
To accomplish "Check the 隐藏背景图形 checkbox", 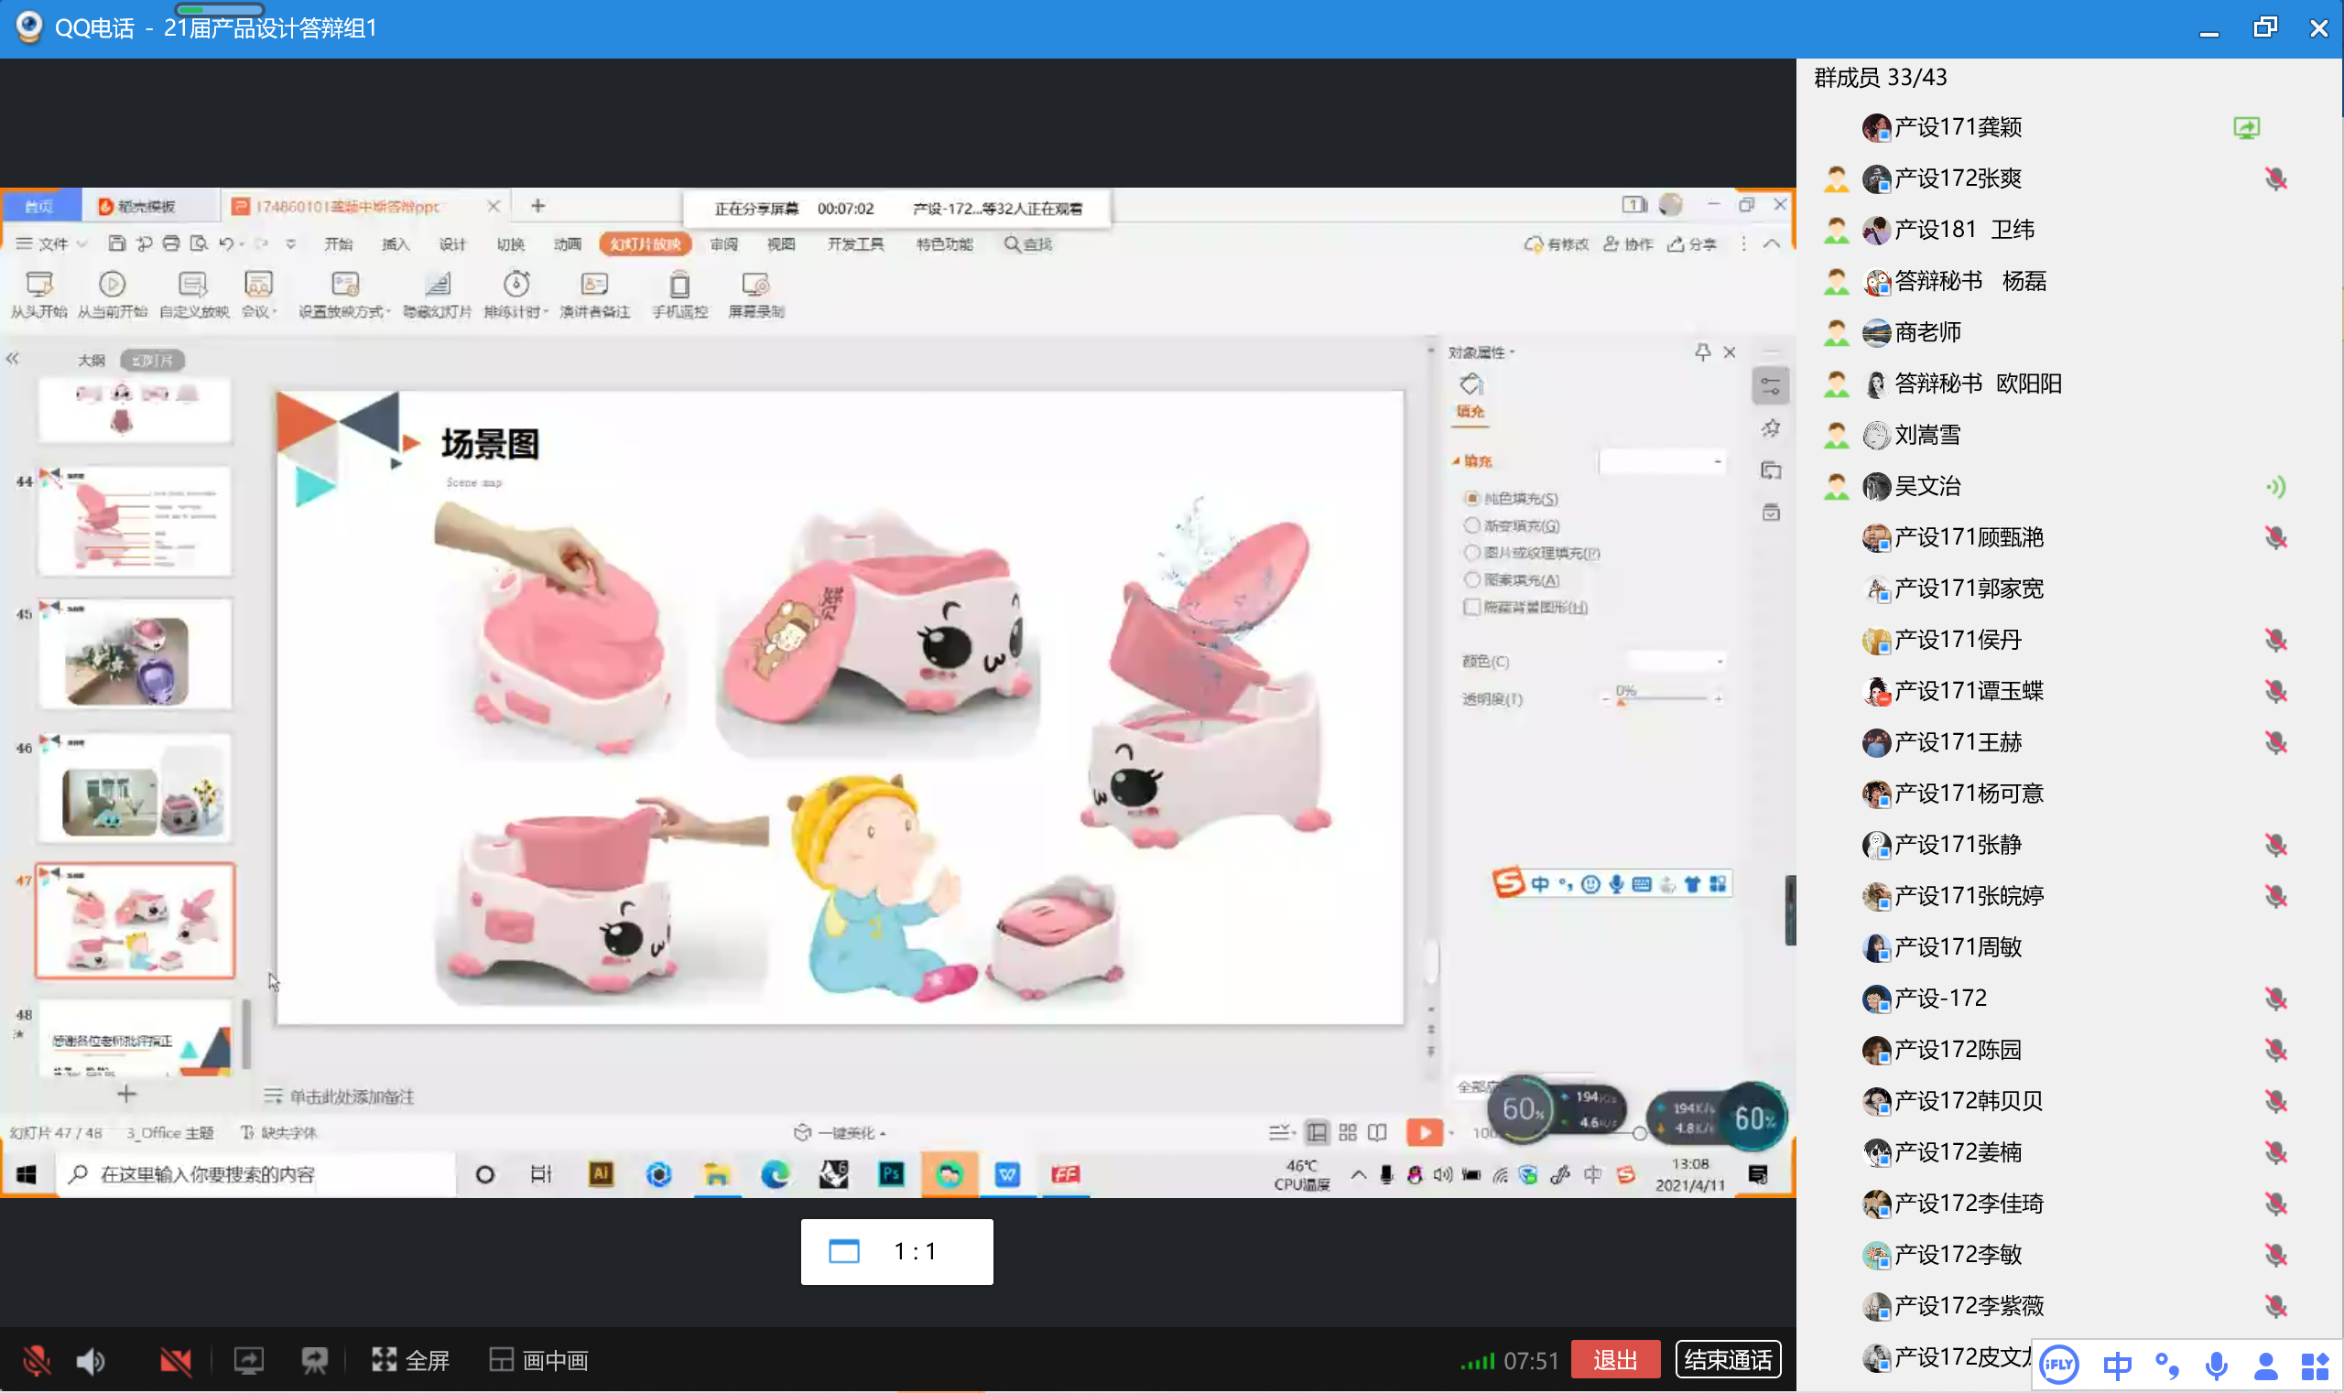I will (x=1471, y=608).
